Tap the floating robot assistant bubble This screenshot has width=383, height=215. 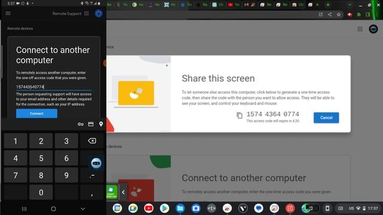pos(96,163)
